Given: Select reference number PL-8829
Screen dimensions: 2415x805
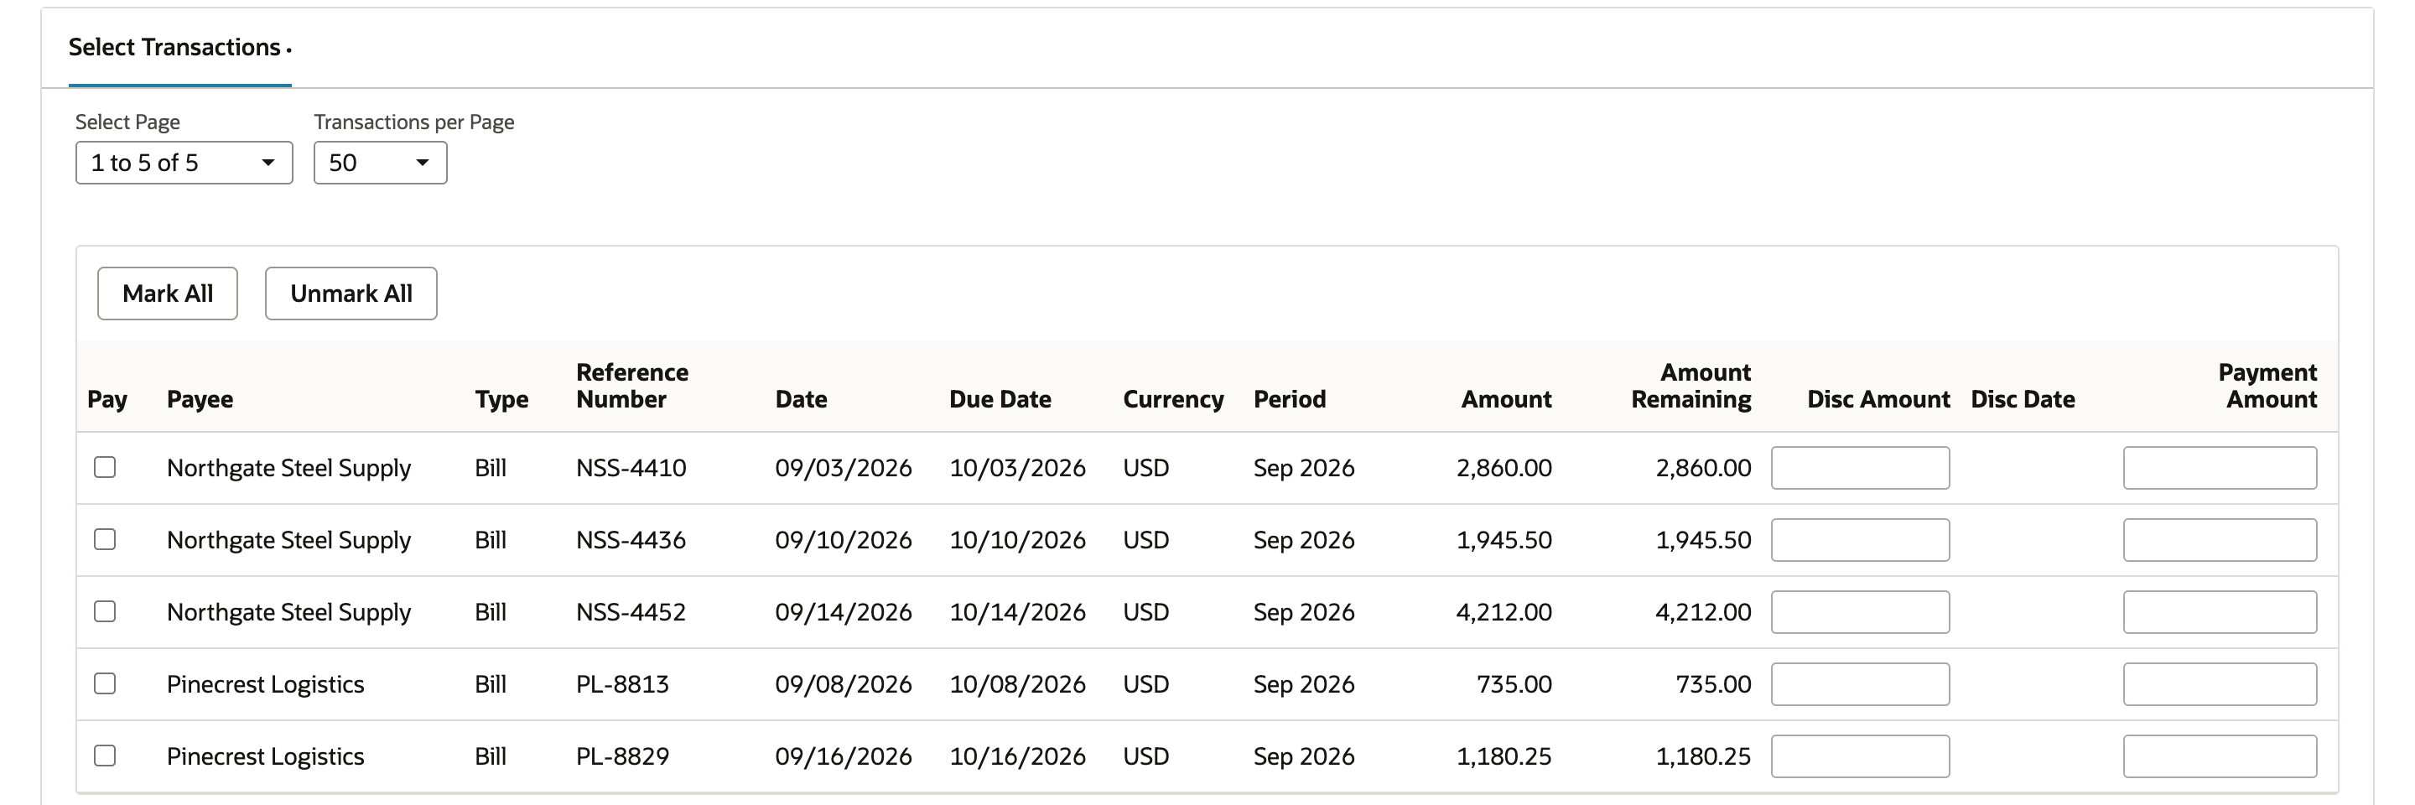Looking at the screenshot, I should pyautogui.click(x=622, y=756).
